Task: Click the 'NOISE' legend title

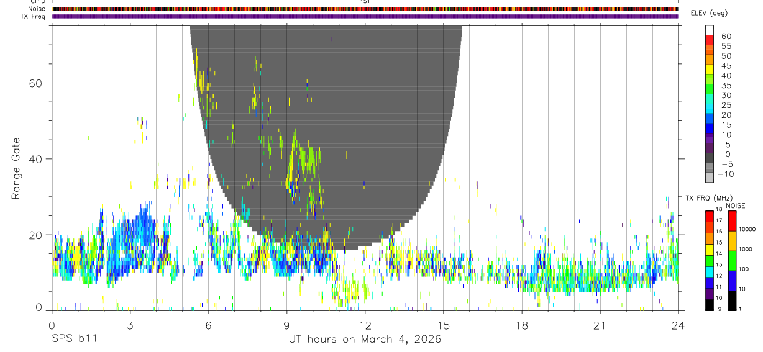Action: click(735, 205)
